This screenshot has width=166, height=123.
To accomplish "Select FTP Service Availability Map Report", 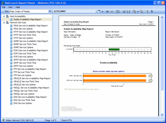I will (30, 69).
